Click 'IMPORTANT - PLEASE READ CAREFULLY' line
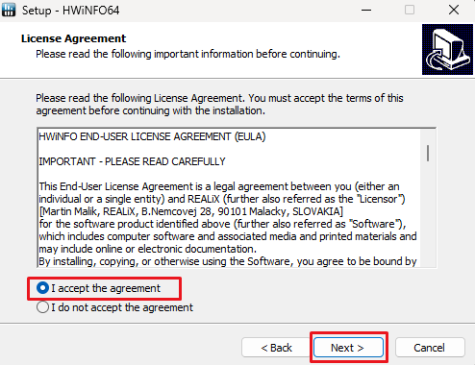This screenshot has width=475, height=365. [x=132, y=161]
